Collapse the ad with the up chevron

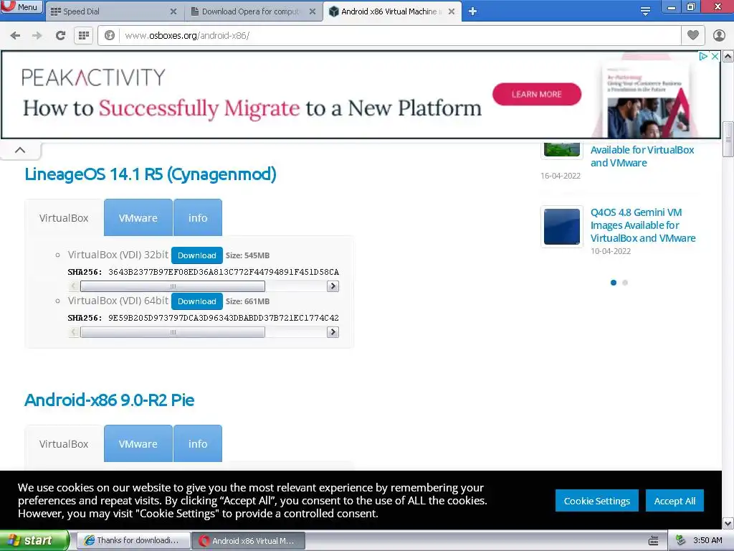click(x=20, y=150)
